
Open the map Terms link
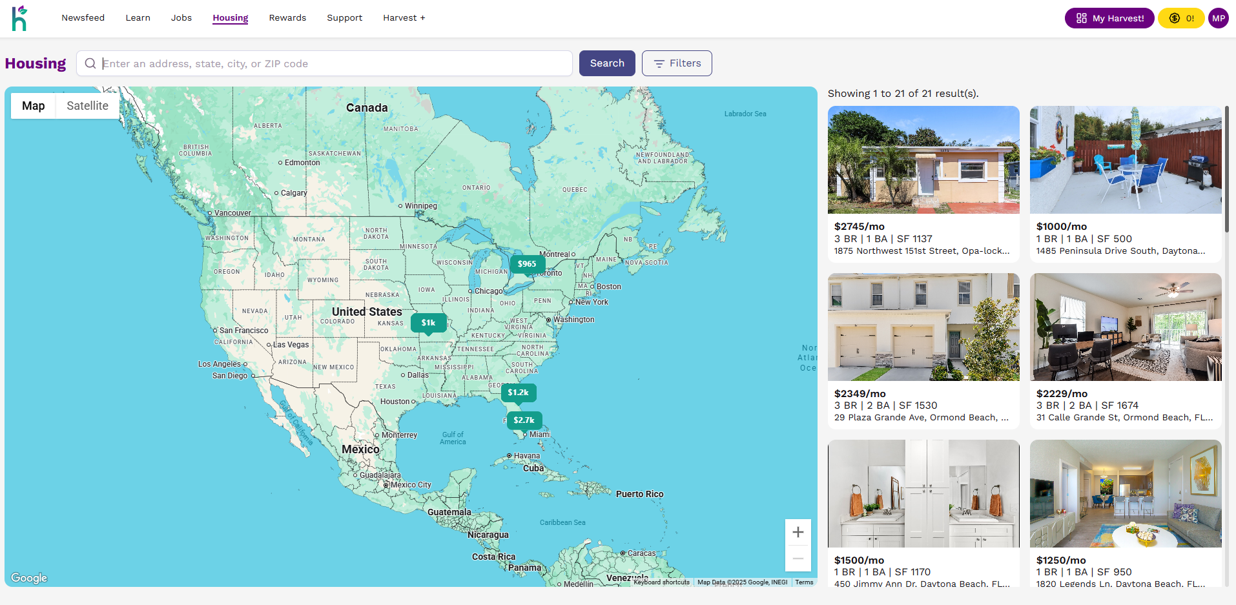point(804,582)
